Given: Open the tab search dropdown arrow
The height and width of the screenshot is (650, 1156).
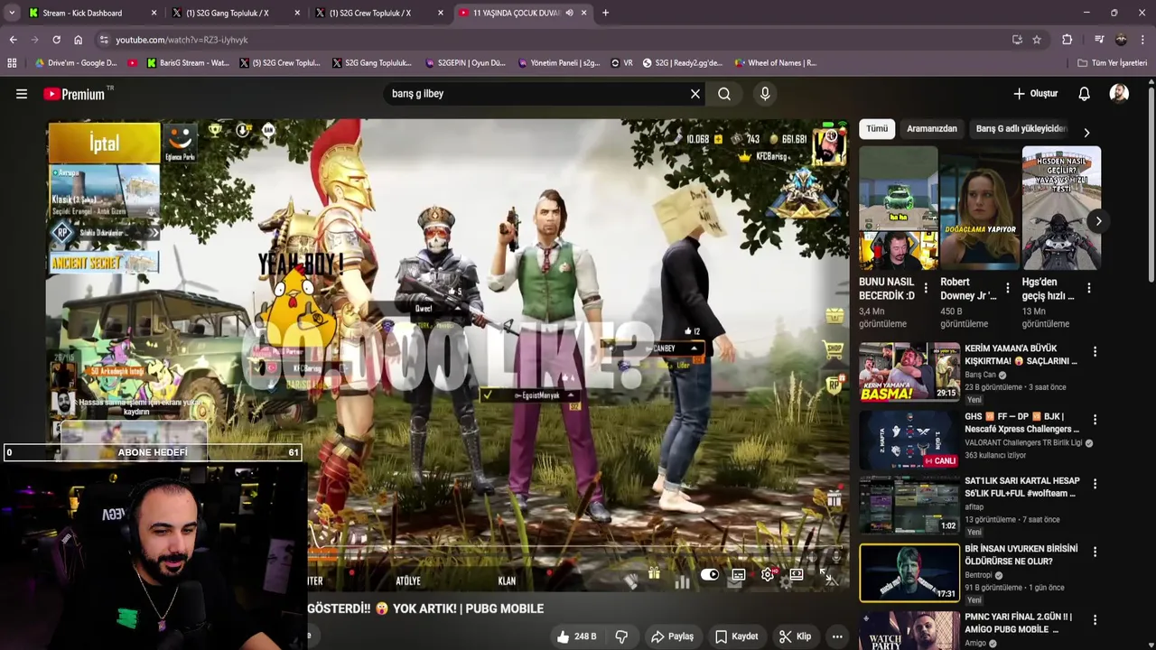Looking at the screenshot, I should tap(12, 13).
